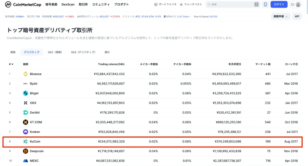Screen dimensions: 308x166
Task: Switch to 貸付 tab
Action: (x=107, y=52)
